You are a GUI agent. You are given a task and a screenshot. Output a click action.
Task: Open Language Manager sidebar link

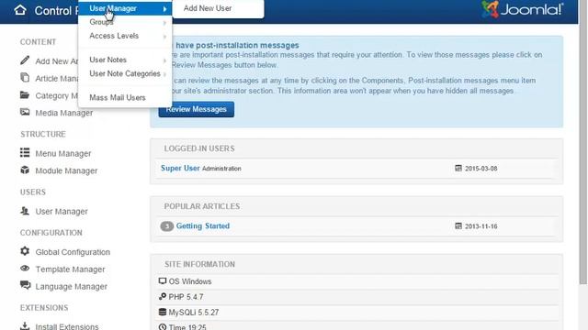tap(72, 286)
